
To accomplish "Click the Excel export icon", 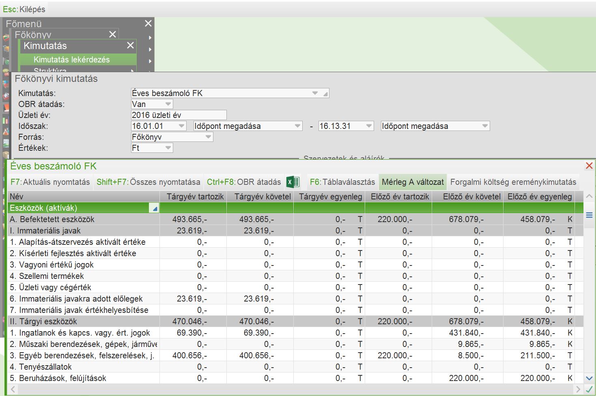I will [293, 182].
